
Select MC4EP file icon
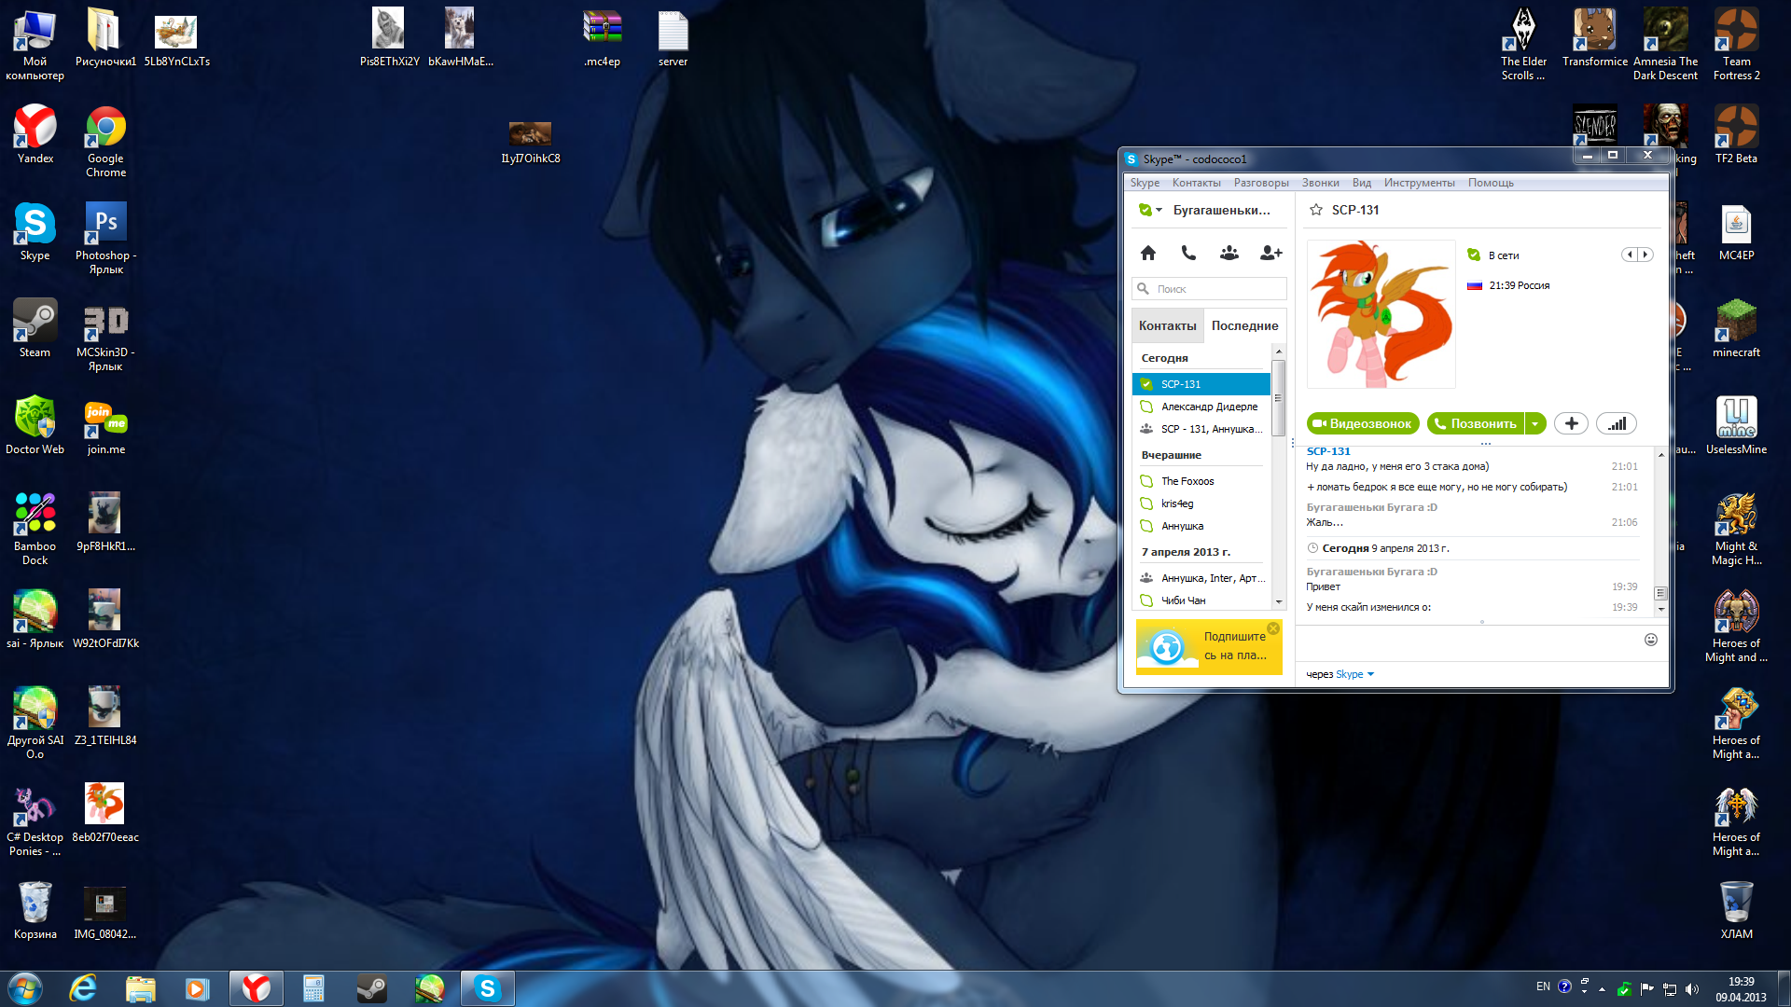pos(1736,232)
